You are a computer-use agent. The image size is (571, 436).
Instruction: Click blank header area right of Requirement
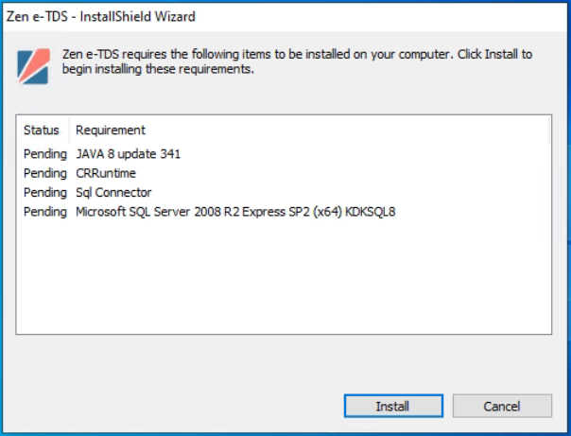[346, 130]
